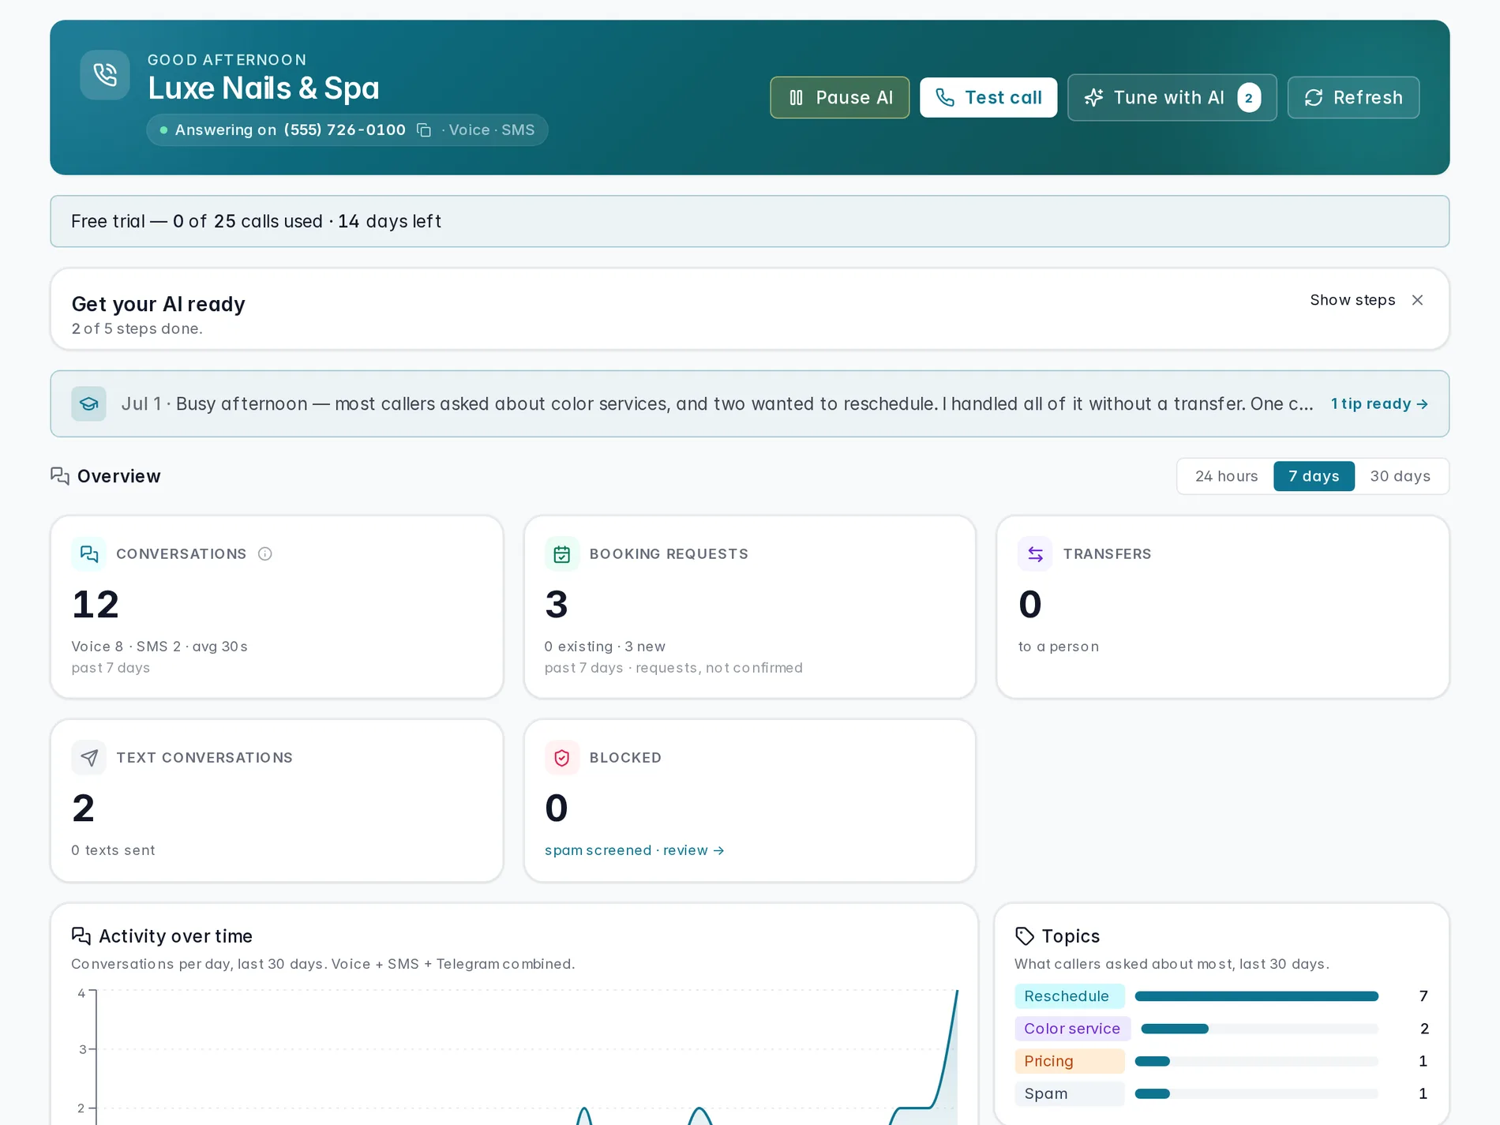1500x1125 pixels.
Task: Select the Pricing topic tag
Action: tap(1069, 1061)
